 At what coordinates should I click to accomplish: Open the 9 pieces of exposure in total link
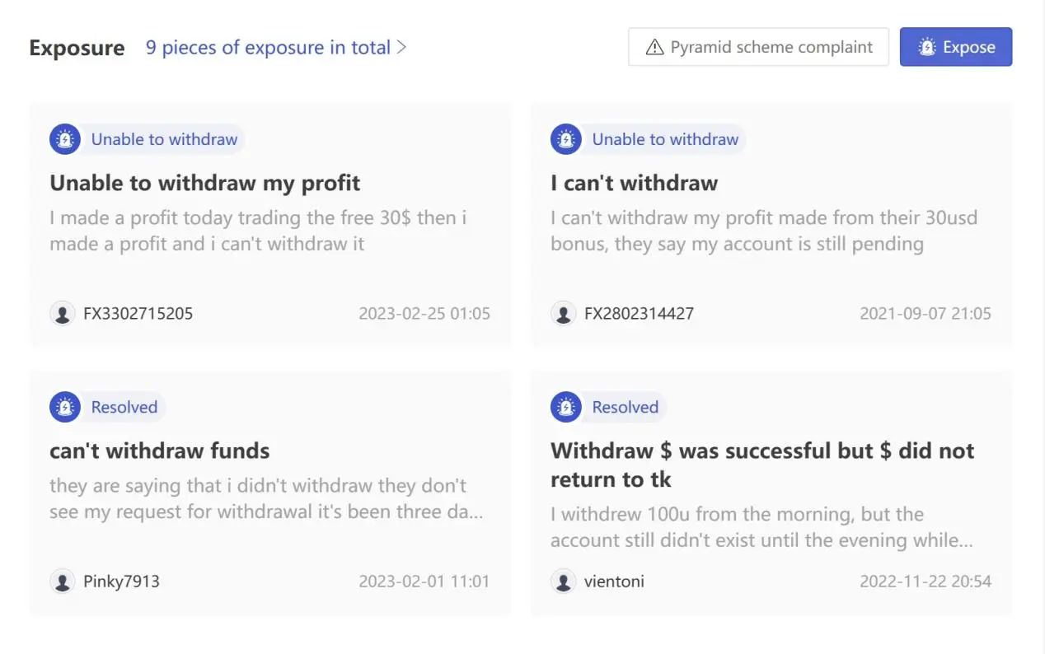(268, 47)
